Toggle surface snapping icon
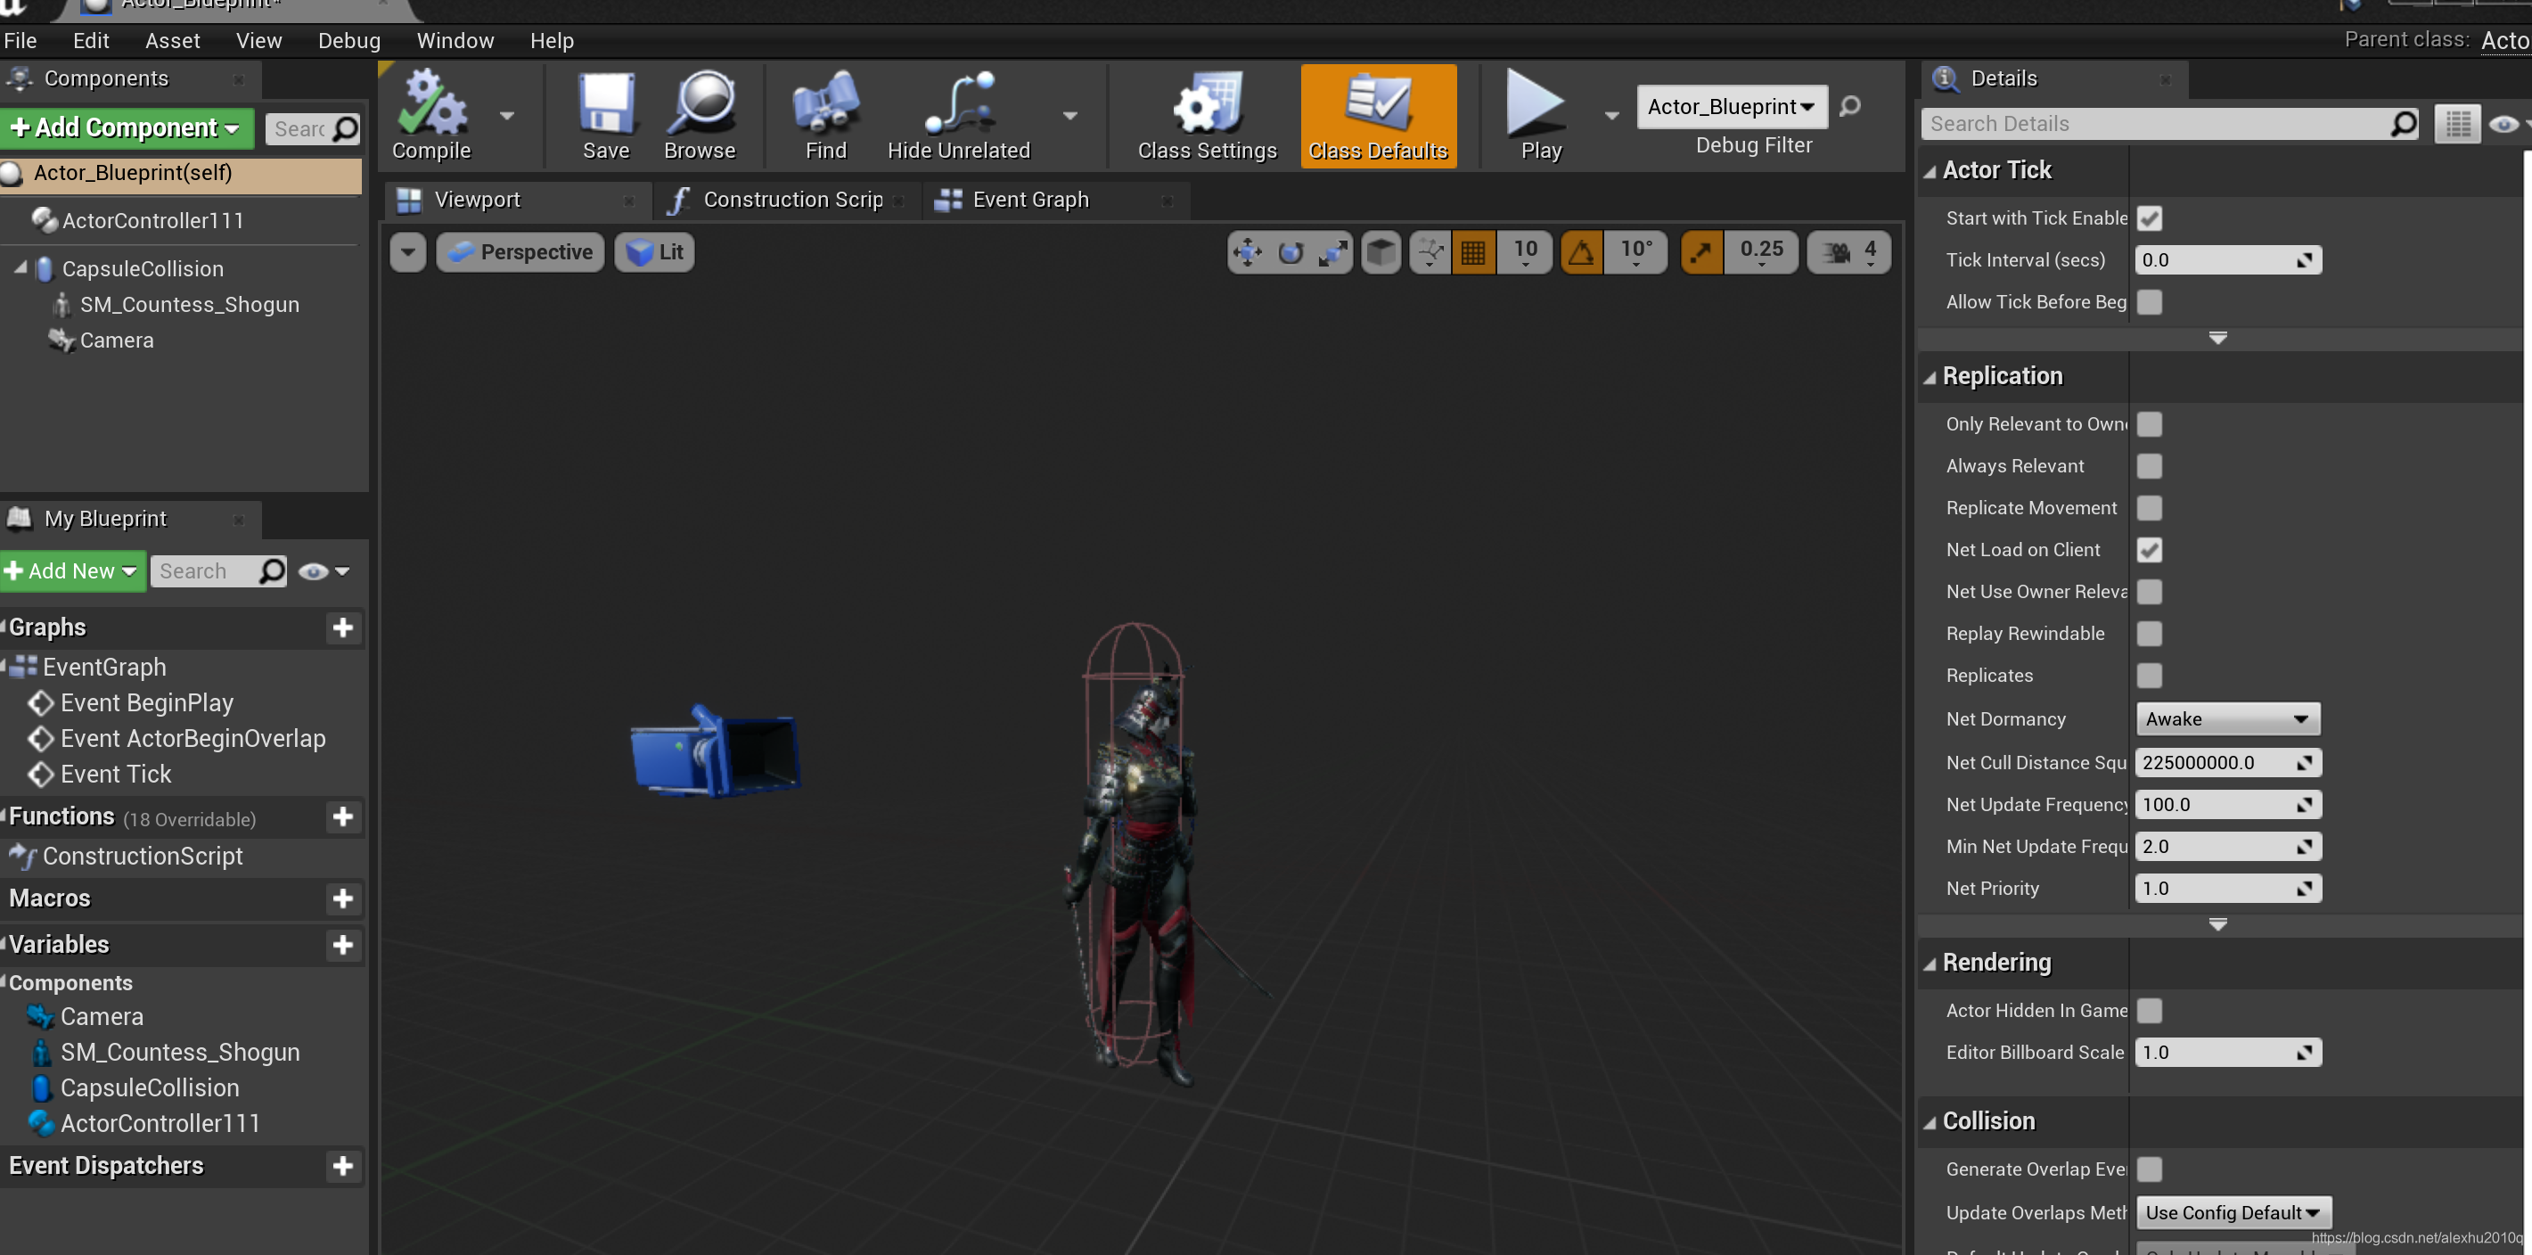This screenshot has width=2532, height=1255. click(1430, 252)
